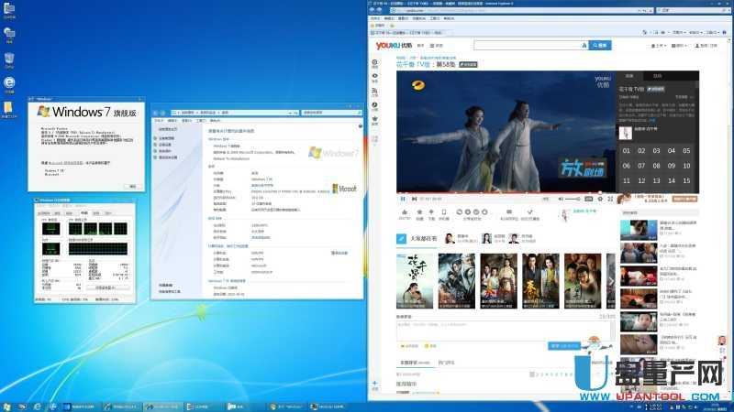Open the player settings gear

point(601,199)
